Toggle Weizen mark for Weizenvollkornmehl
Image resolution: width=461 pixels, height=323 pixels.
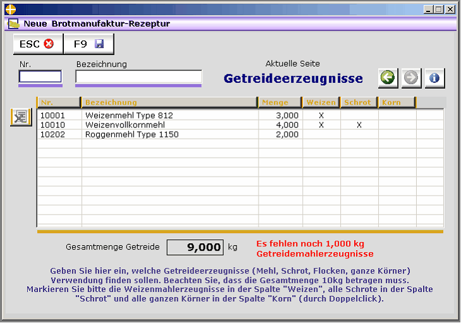pyautogui.click(x=321, y=125)
